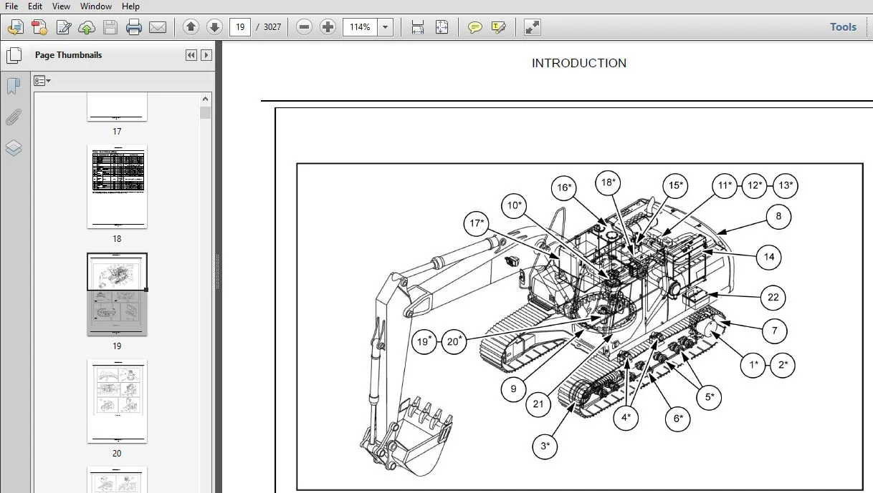
Task: Click the single right-arrow pane button
Action: click(206, 55)
